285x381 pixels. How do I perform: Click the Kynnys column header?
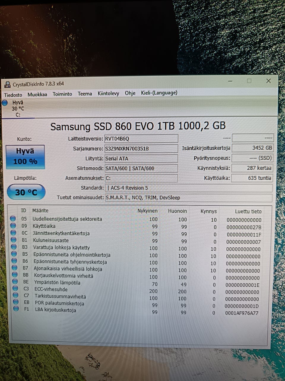(209, 211)
